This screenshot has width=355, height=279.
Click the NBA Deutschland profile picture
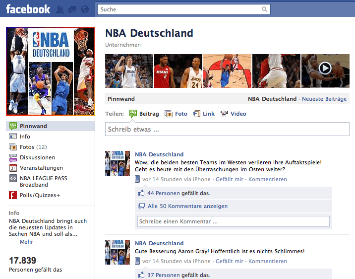pos(50,71)
